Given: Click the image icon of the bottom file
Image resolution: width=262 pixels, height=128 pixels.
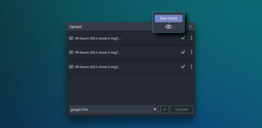Looking at the screenshot, I should 71,67.
